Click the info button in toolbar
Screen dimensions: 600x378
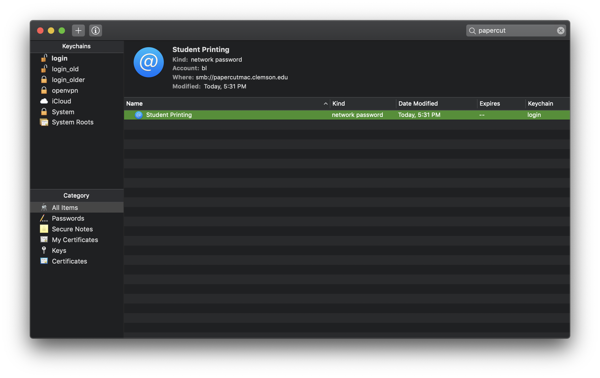pyautogui.click(x=96, y=31)
